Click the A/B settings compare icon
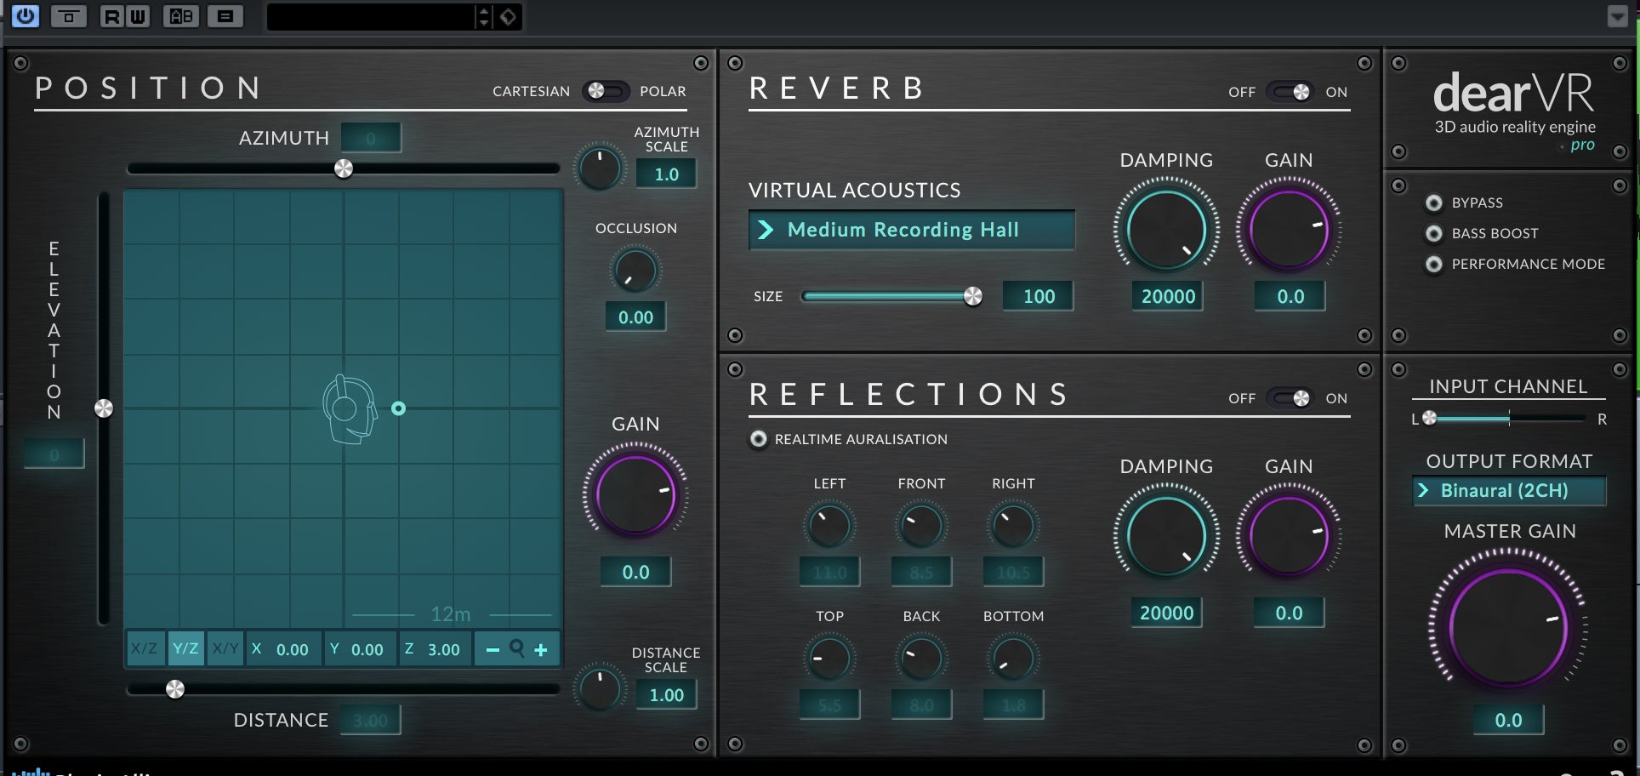Viewport: 1640px width, 776px height. tap(180, 16)
